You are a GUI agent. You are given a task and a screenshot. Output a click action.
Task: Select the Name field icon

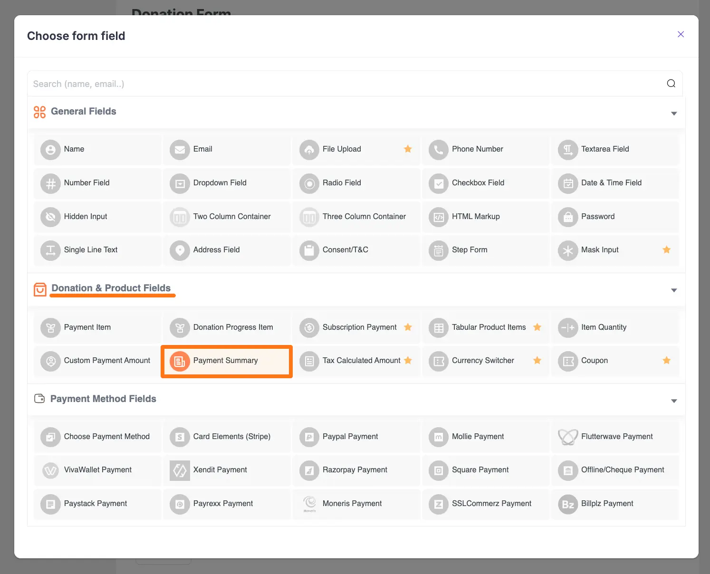(51, 149)
